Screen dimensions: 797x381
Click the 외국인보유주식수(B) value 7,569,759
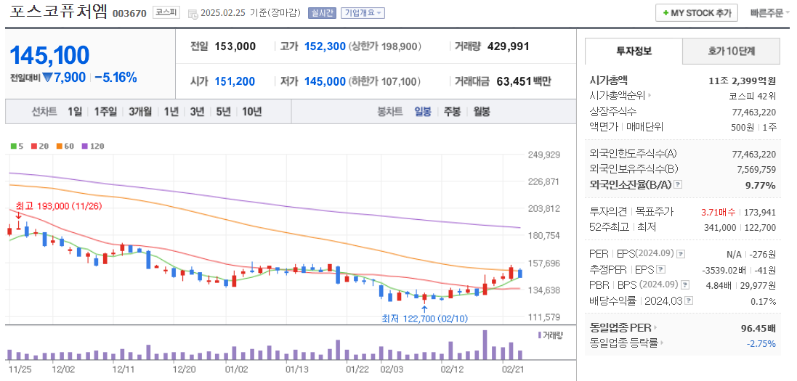(x=756, y=170)
